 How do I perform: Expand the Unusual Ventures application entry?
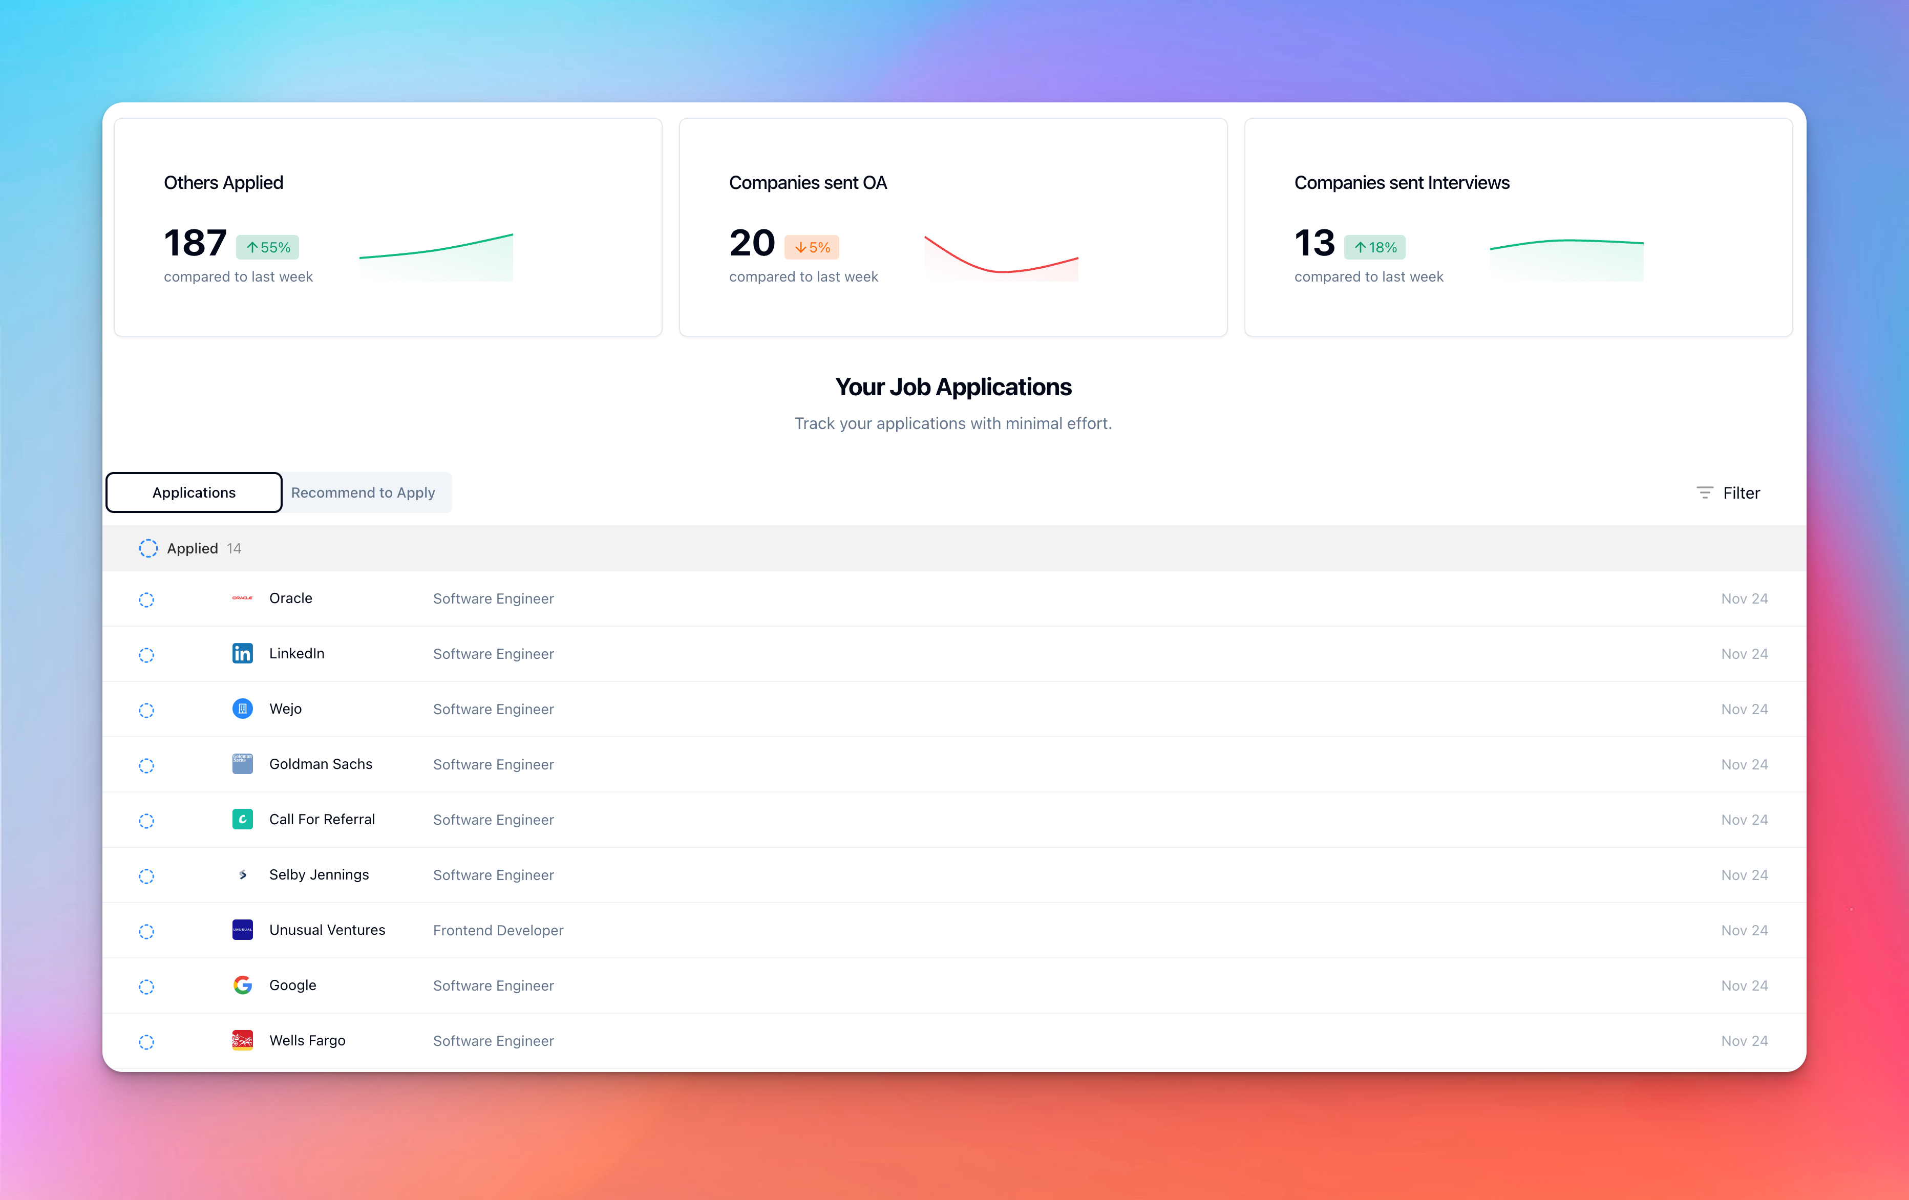pos(327,930)
